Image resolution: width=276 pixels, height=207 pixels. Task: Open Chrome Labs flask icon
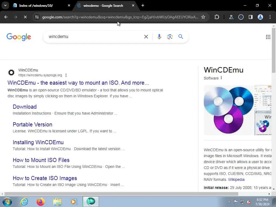coord(231,17)
